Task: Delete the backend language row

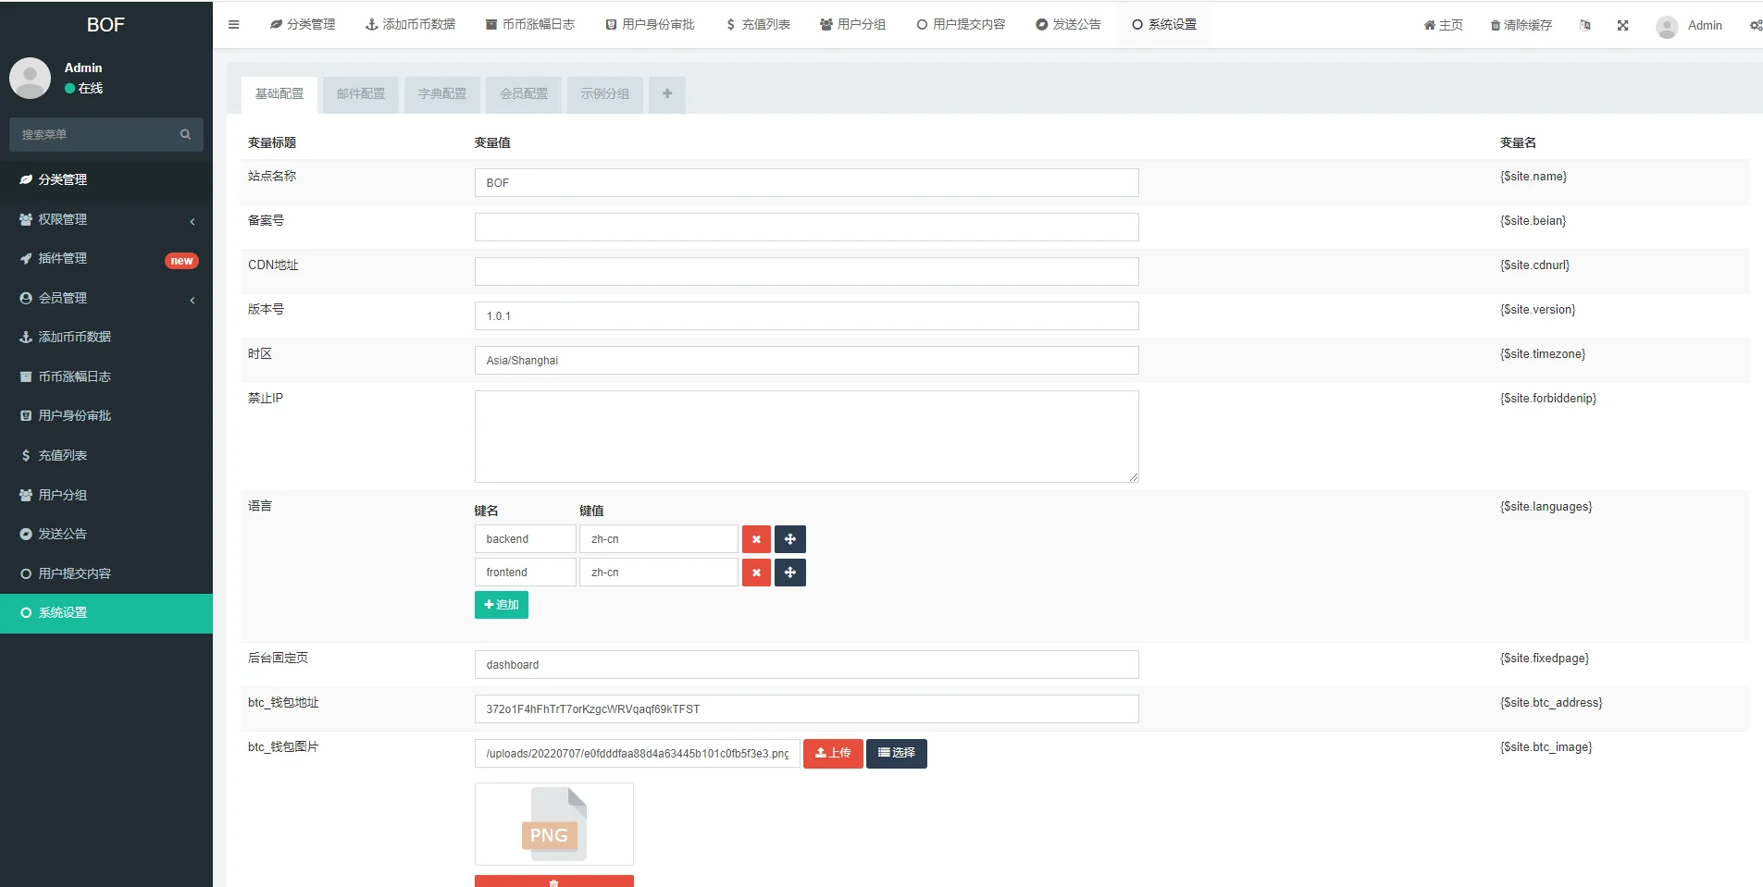Action: [x=756, y=539]
